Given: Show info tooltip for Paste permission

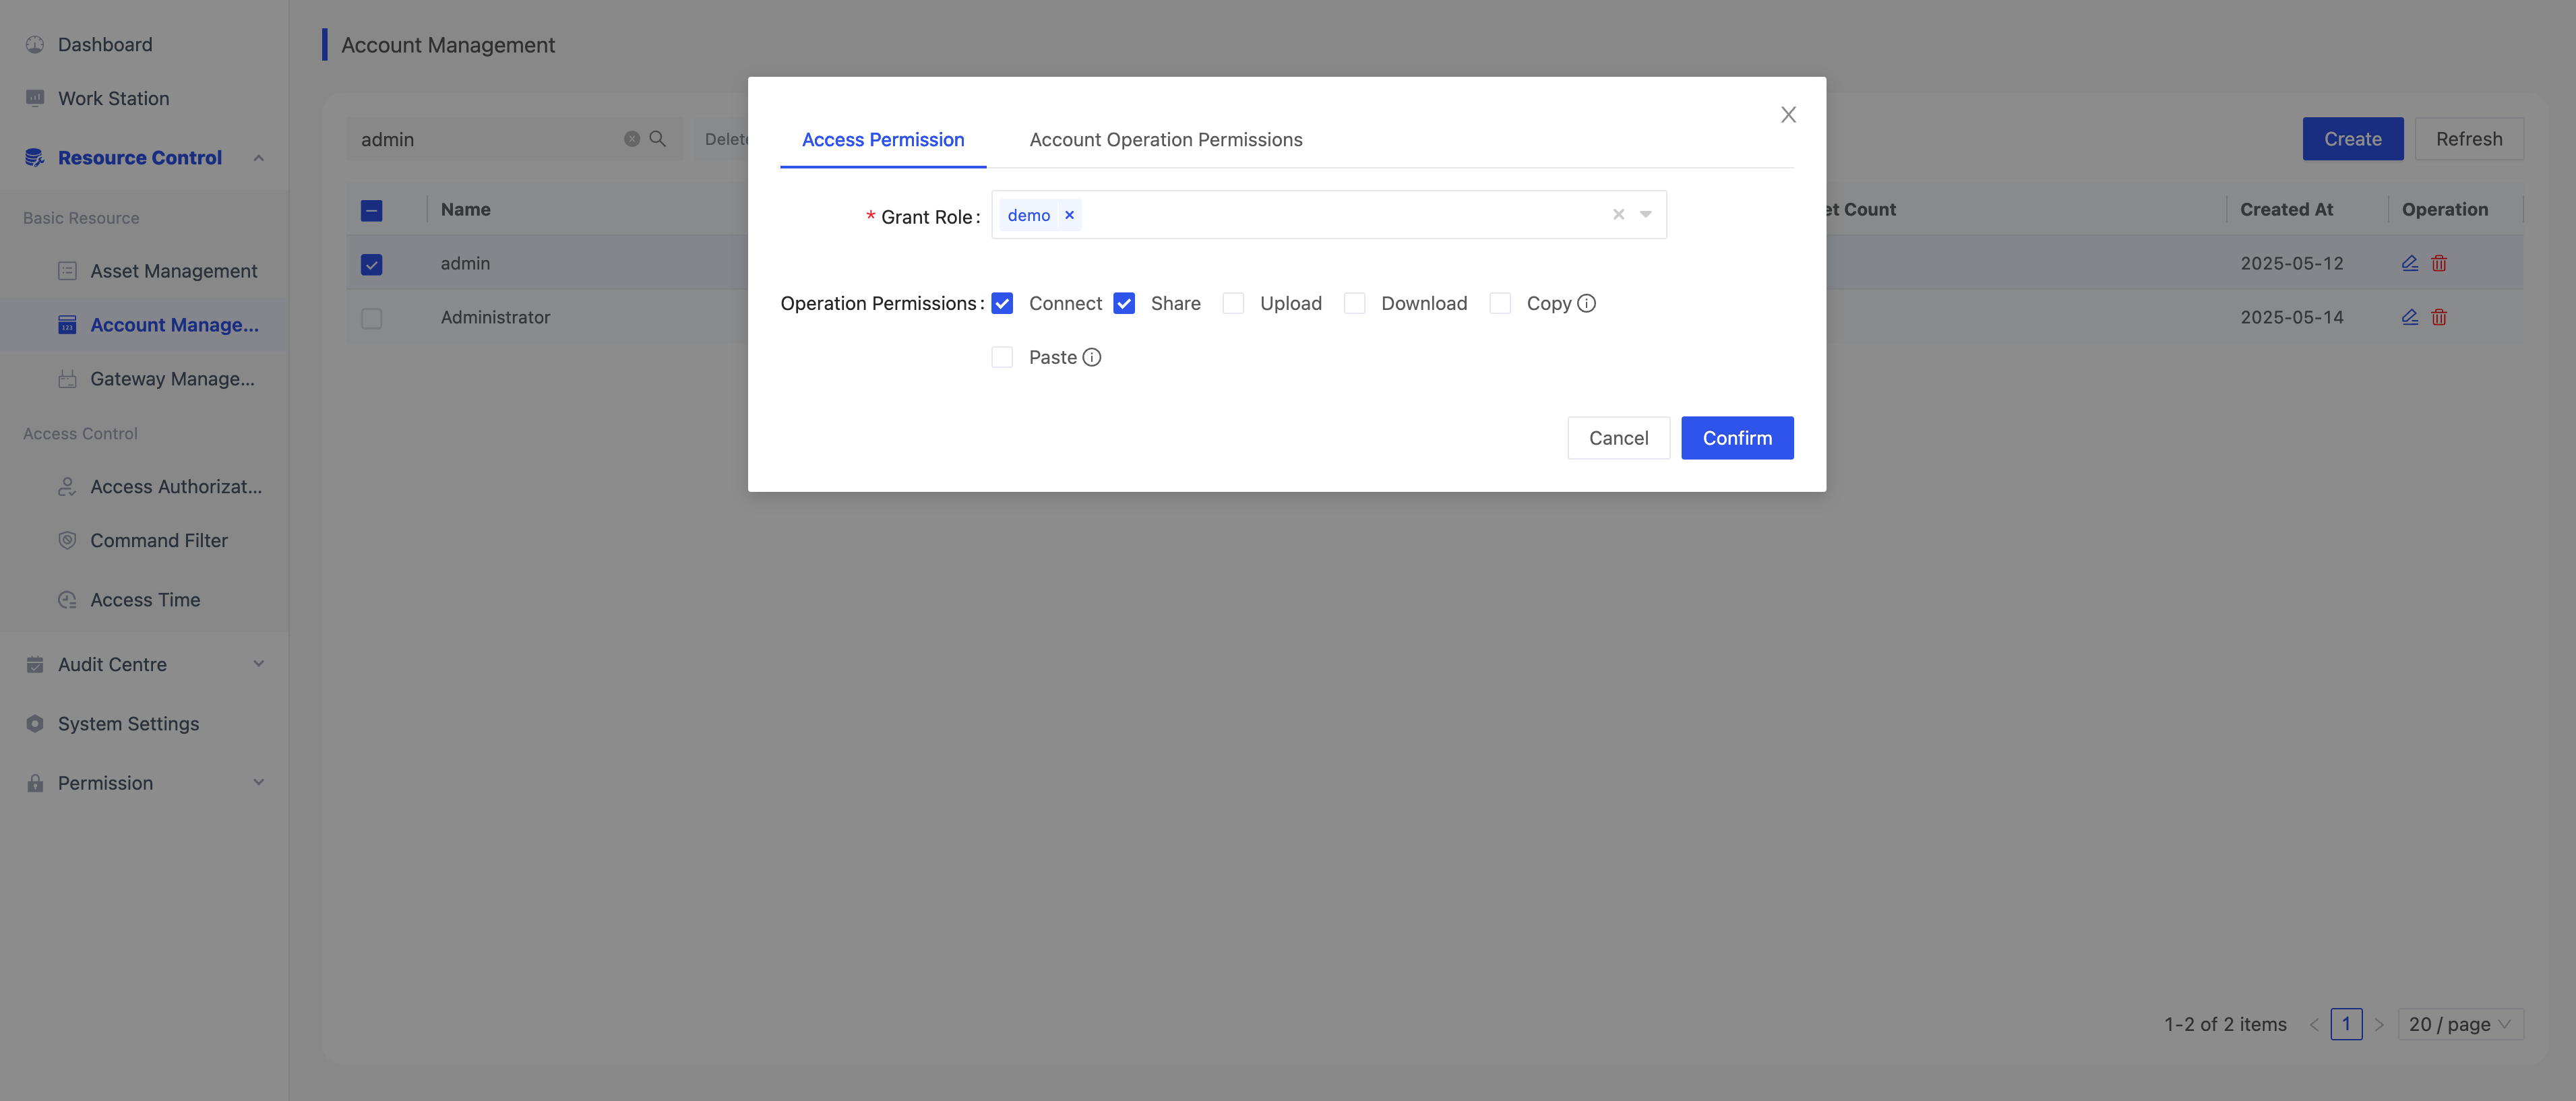Looking at the screenshot, I should click(x=1092, y=357).
